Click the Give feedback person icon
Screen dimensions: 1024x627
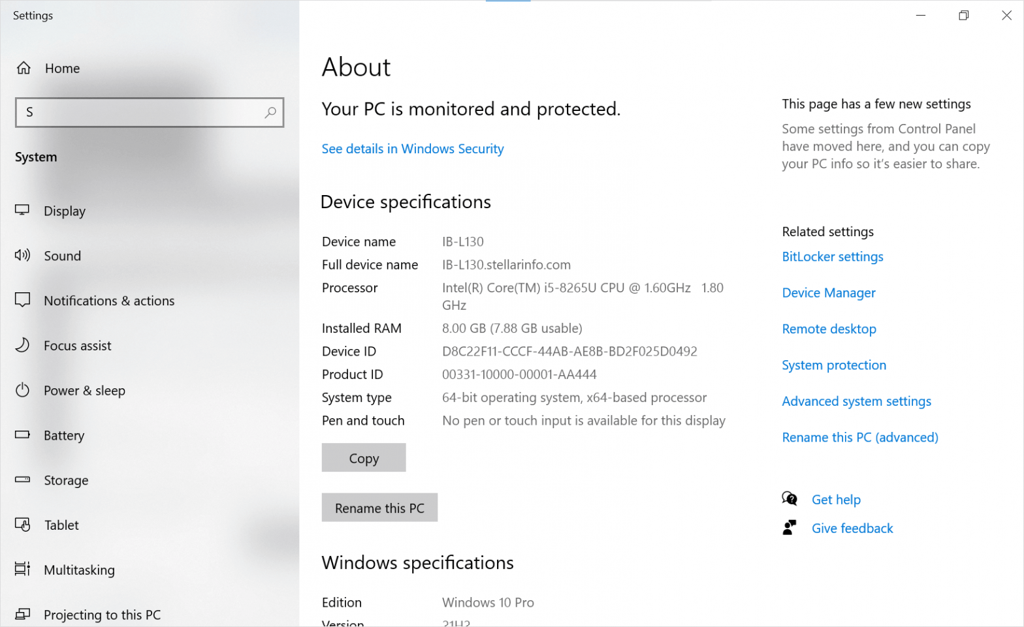coord(789,528)
